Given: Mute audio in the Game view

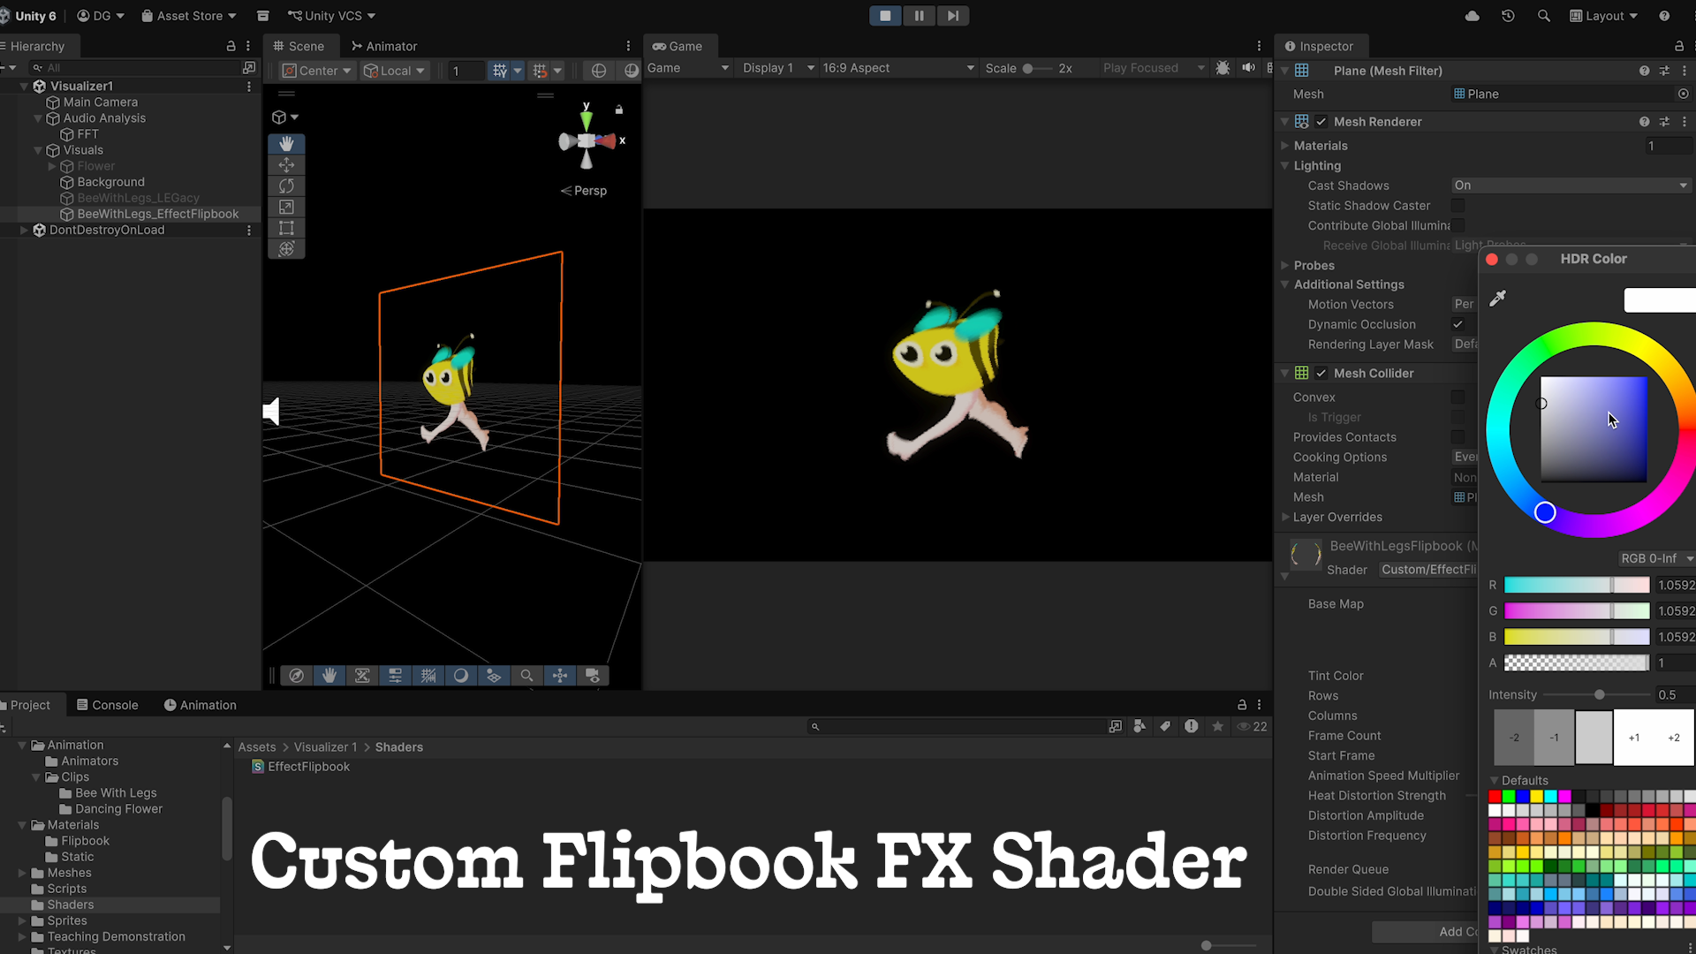Looking at the screenshot, I should coord(1248,68).
